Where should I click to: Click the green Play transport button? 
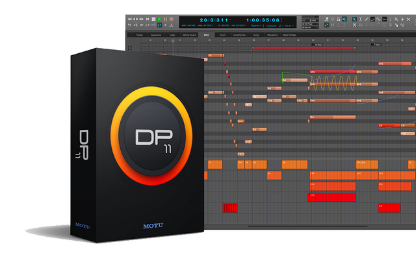click(159, 19)
